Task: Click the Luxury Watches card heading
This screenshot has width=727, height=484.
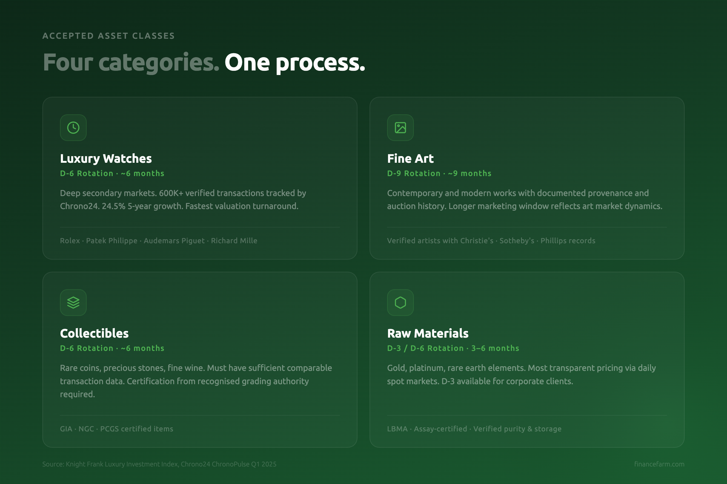Action: pos(106,159)
